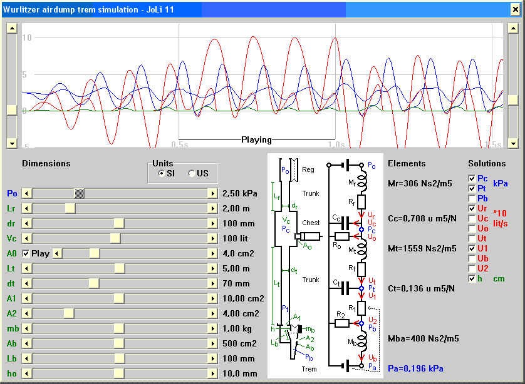Enable the U2 solution checkbox
The height and width of the screenshot is (384, 525).
click(472, 268)
